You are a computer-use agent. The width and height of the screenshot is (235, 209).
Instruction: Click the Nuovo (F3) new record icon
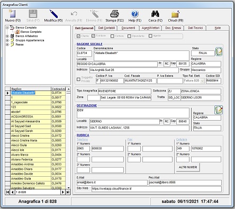pyautogui.click(x=13, y=14)
